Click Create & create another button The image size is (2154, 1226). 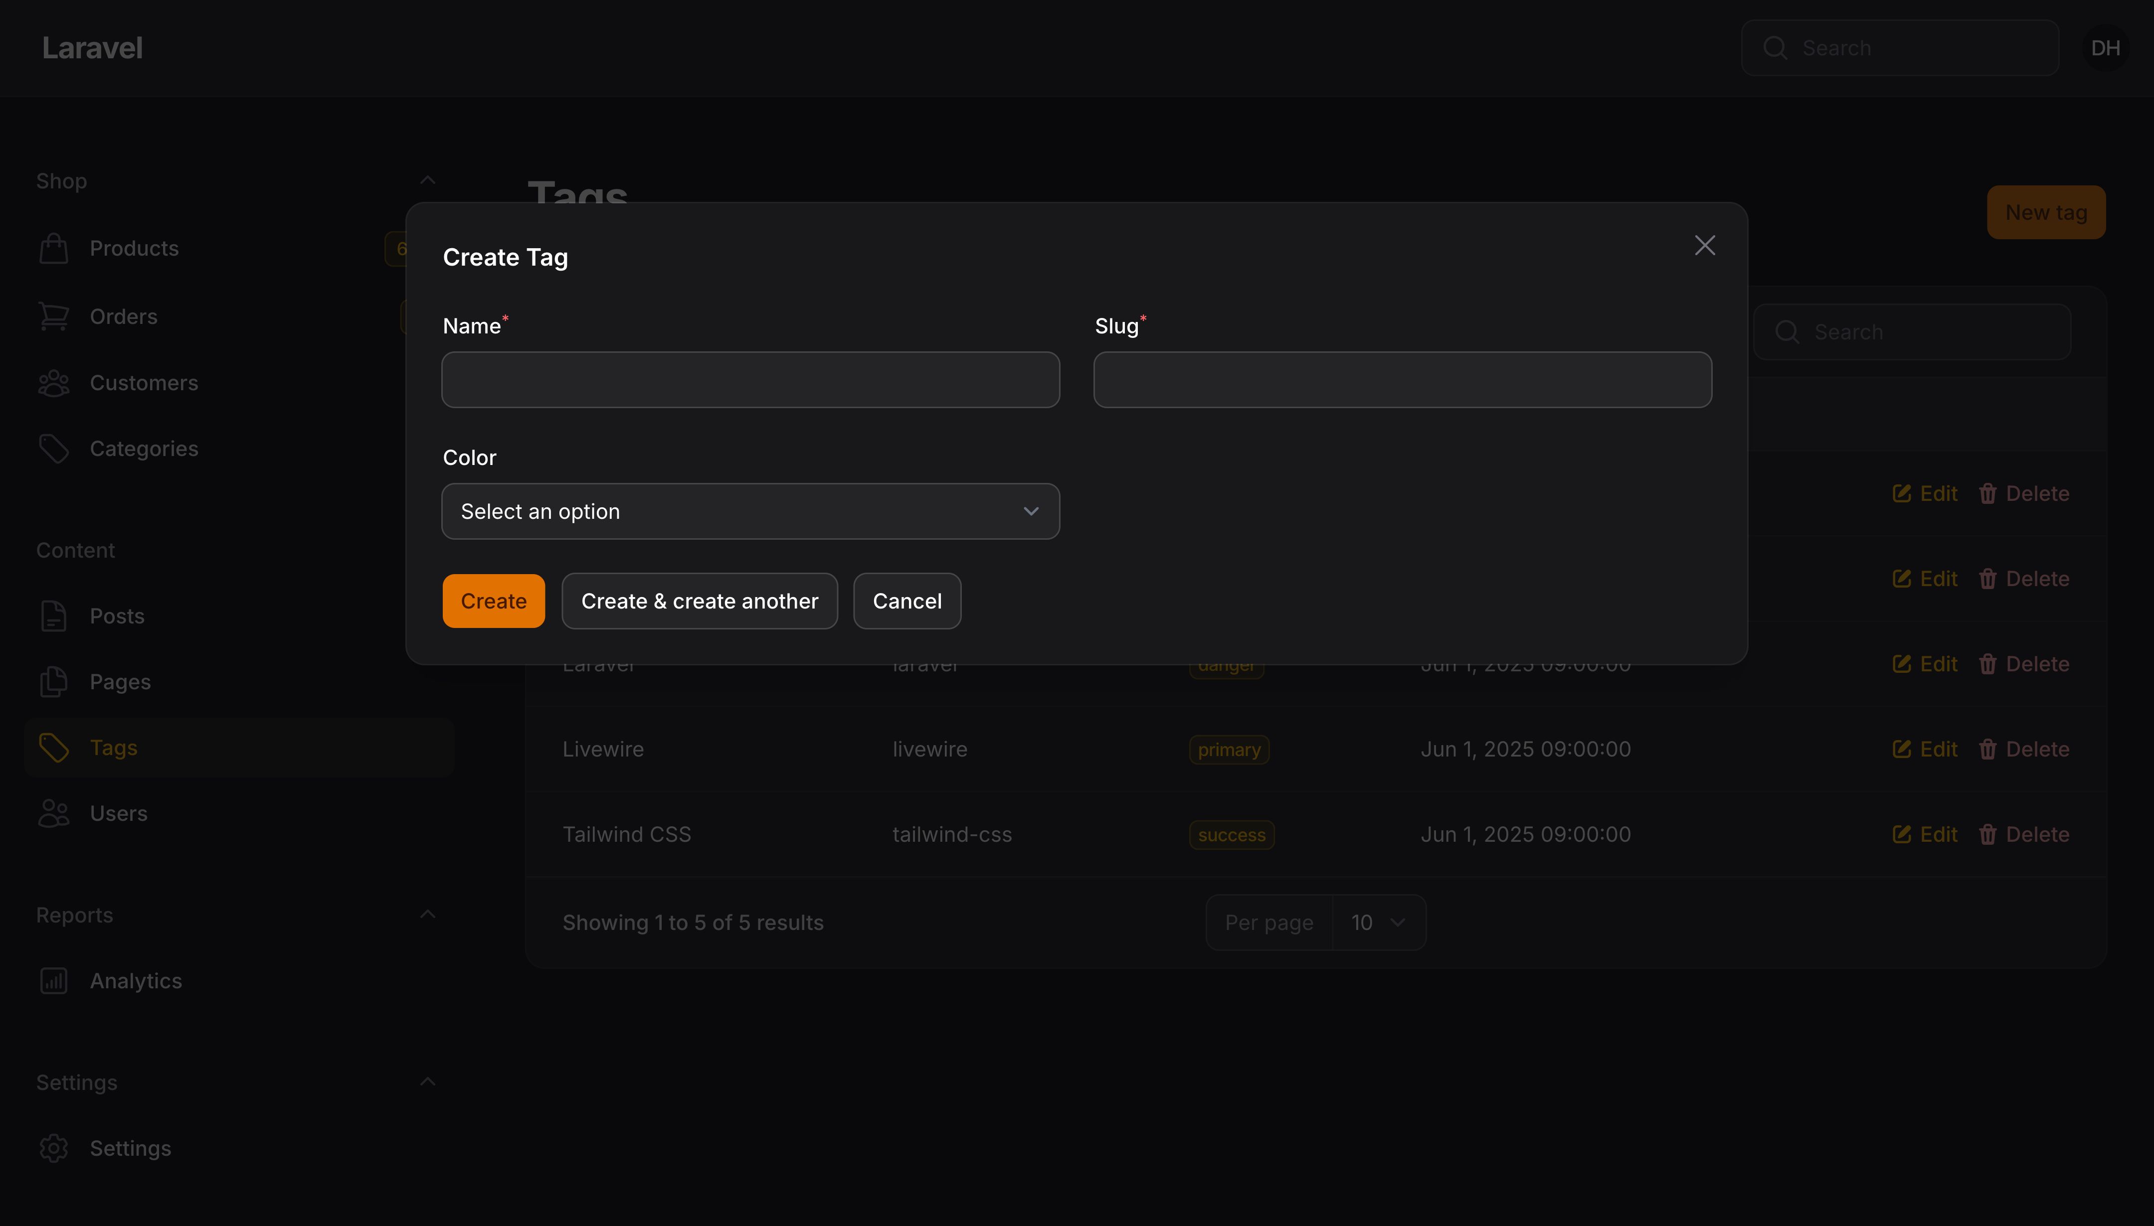tap(699, 601)
